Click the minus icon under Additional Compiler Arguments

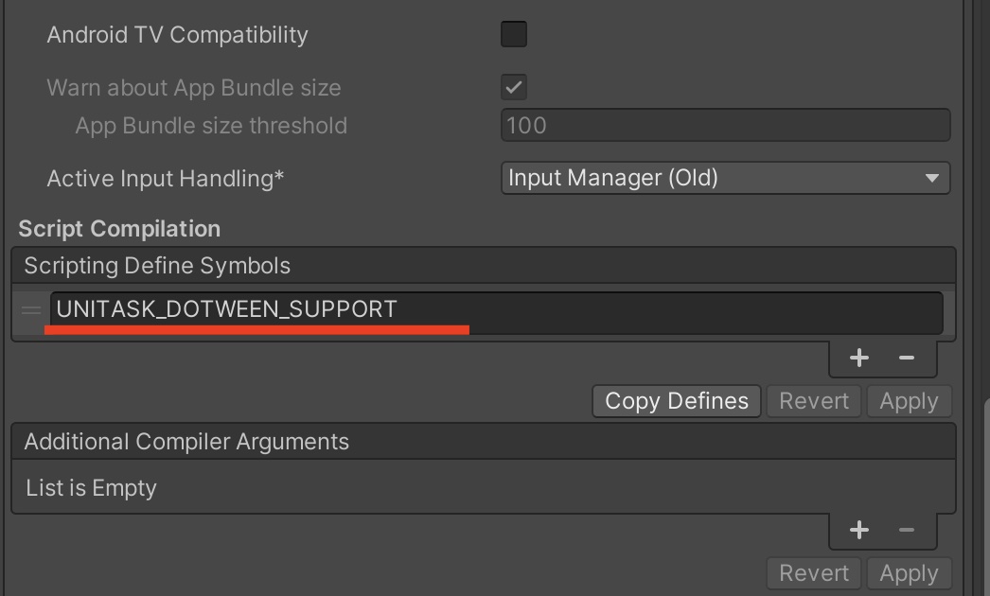tap(907, 530)
